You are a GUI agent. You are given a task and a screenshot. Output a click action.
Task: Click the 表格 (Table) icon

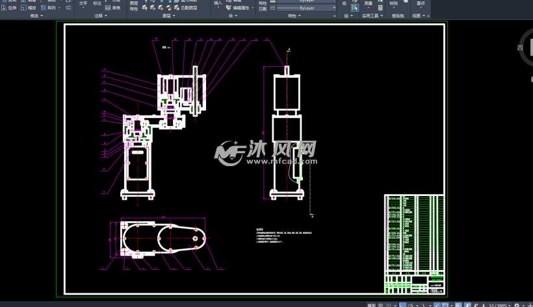[112, 8]
